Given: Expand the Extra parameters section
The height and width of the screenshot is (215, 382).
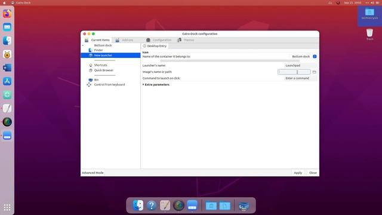Looking at the screenshot, I should coord(156,85).
